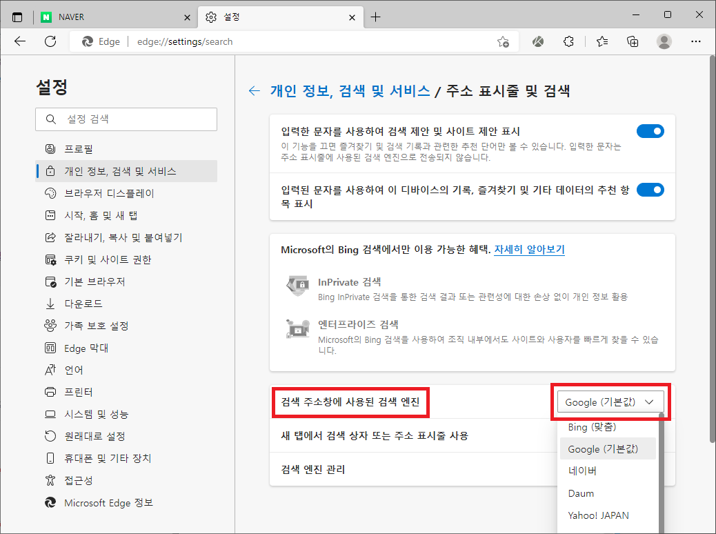
Task: Click the 자세히 알아보기 link
Action: (529, 250)
